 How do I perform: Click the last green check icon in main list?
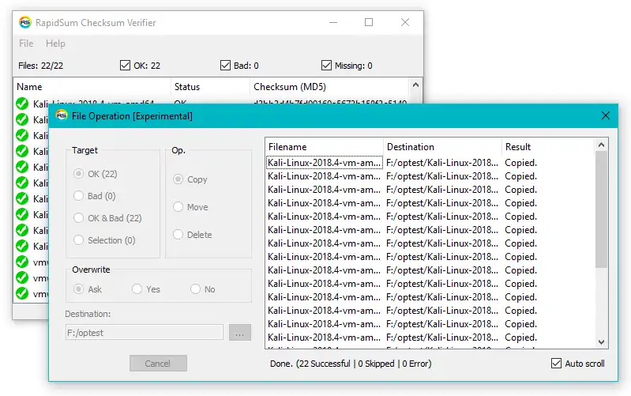[22, 293]
